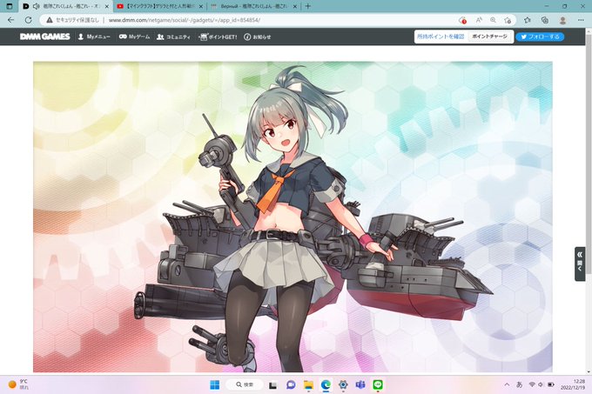The height and width of the screenshot is (394, 592).
Task: Open the browser profile avatar
Action: point(562,20)
